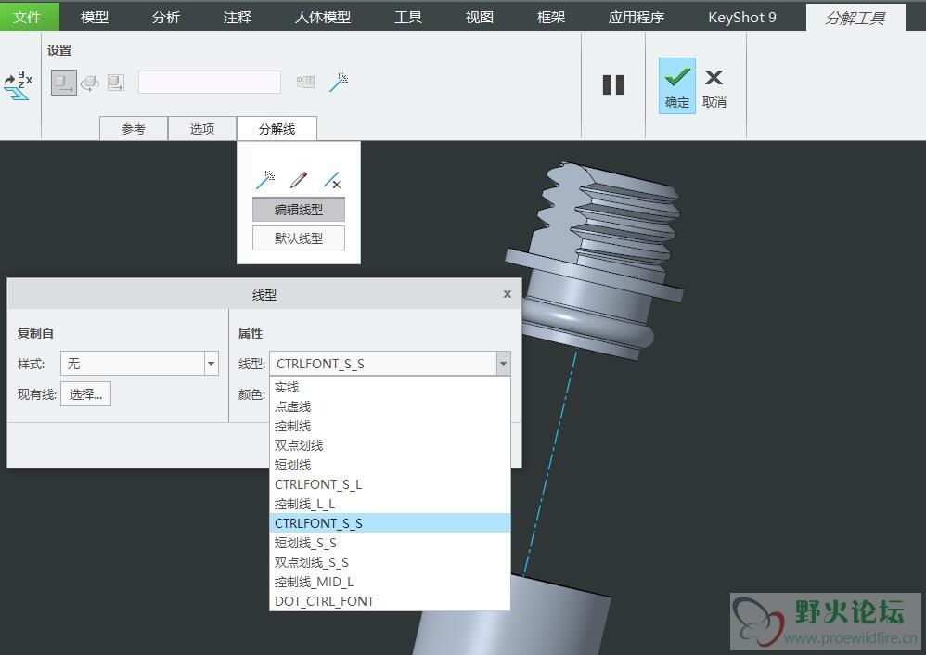The height and width of the screenshot is (655, 926).
Task: Click the delete explode line icon
Action: (331, 180)
